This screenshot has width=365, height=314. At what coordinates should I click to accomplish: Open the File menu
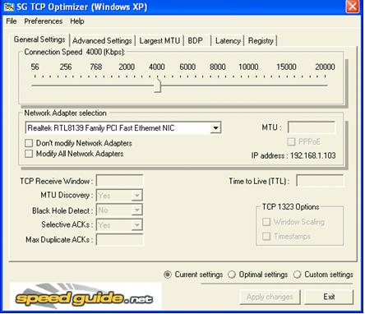pyautogui.click(x=12, y=21)
